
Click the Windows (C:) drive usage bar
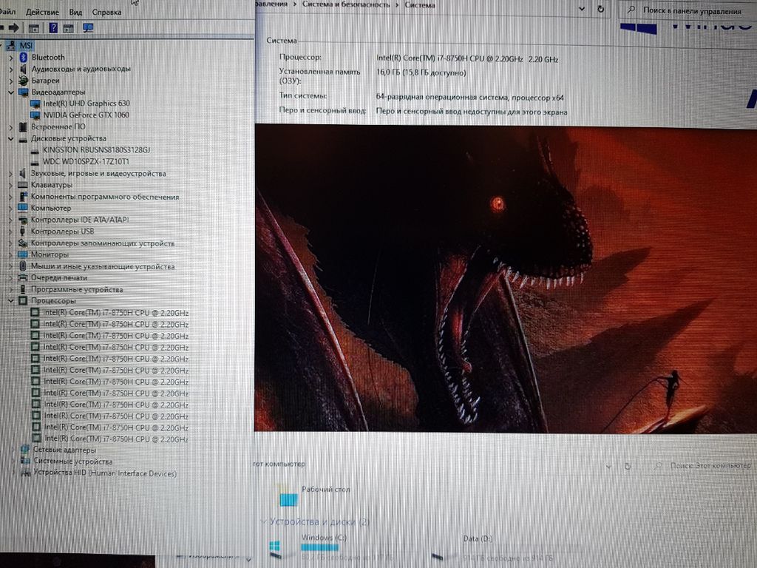[x=319, y=547]
